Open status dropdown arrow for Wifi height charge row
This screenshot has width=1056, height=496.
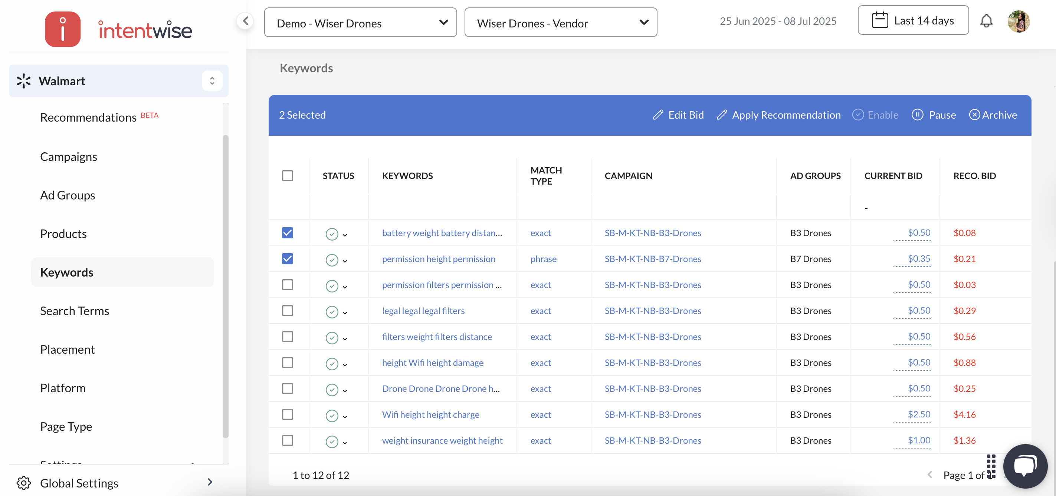pos(345,417)
